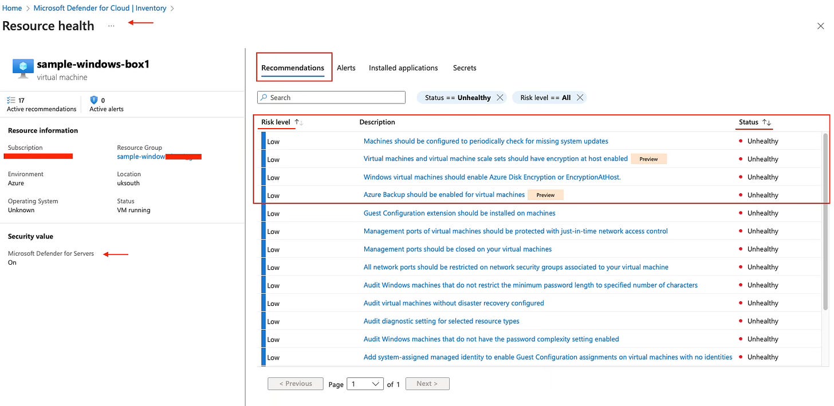Open the sample-window resource group link

[141, 156]
